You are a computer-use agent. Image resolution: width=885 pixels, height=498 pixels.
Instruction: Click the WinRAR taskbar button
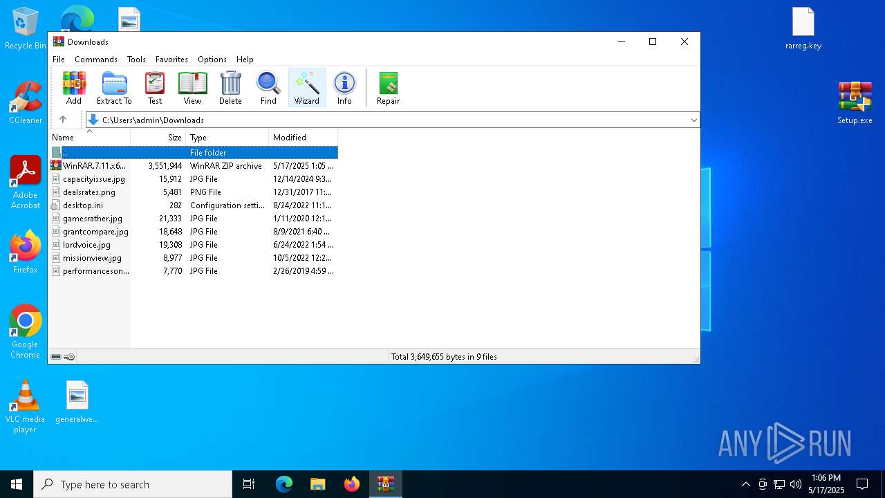point(386,484)
